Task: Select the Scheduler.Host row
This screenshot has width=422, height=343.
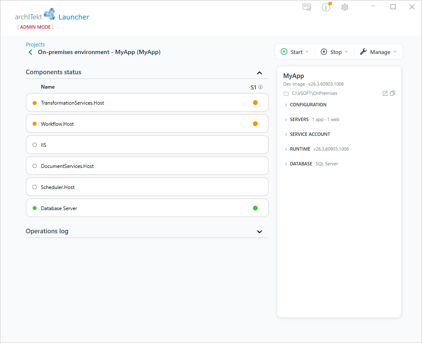Action: coord(147,187)
